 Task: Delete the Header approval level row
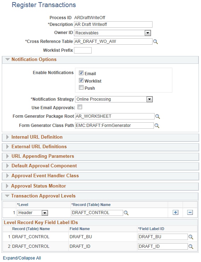pyautogui.click(x=190, y=212)
